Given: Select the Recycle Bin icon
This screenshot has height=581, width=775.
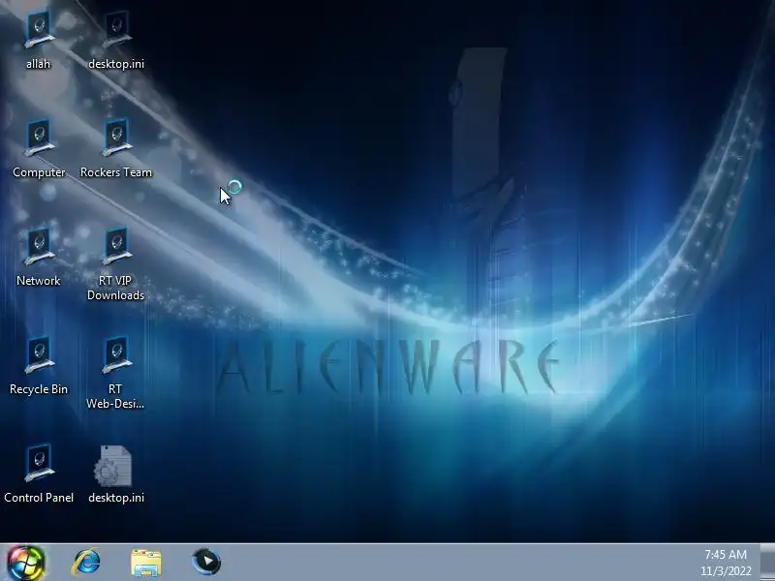Looking at the screenshot, I should pyautogui.click(x=39, y=366).
